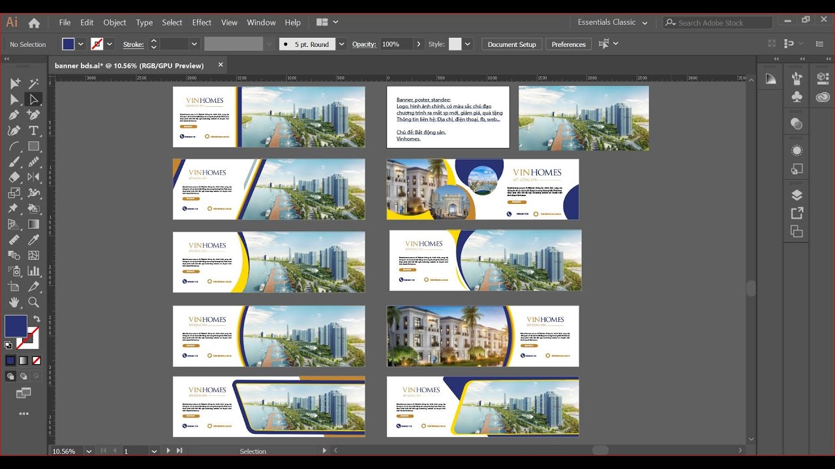Select the Blend tool

[14, 255]
